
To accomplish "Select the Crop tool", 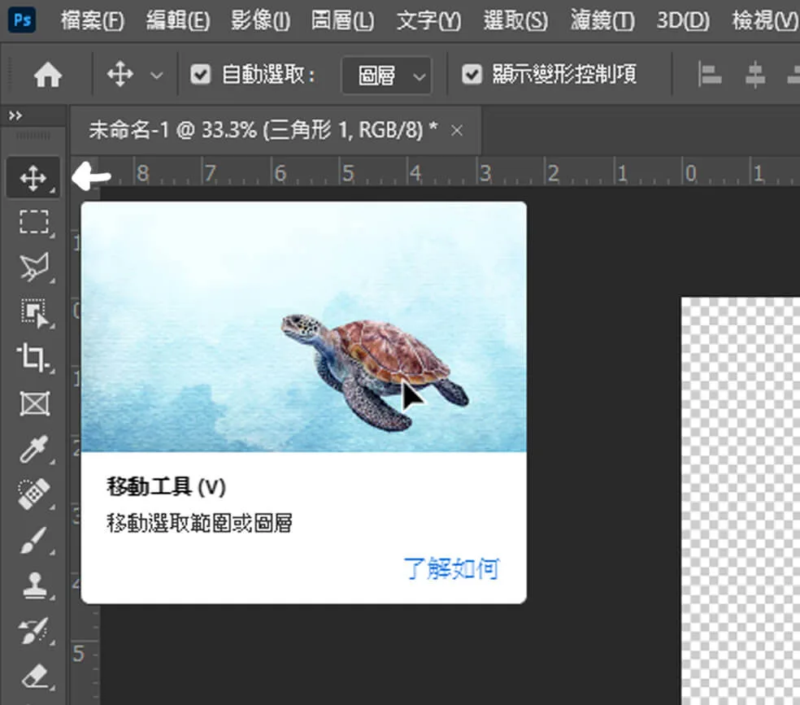I will (x=33, y=357).
